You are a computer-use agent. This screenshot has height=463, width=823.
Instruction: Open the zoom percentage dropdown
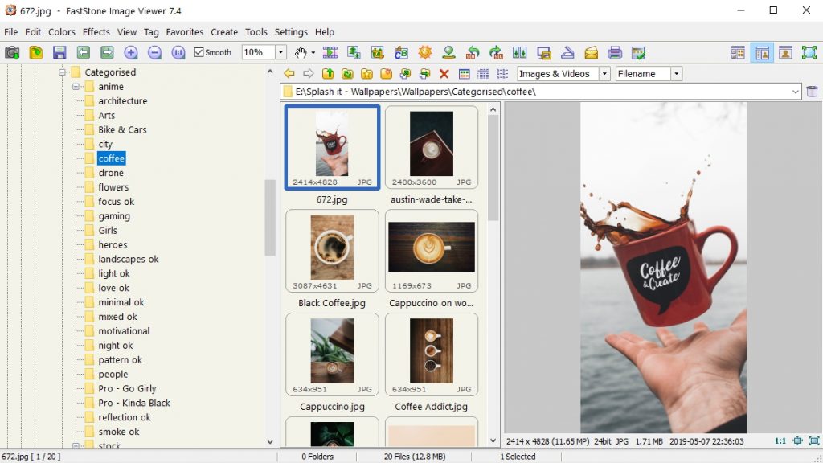click(x=281, y=52)
